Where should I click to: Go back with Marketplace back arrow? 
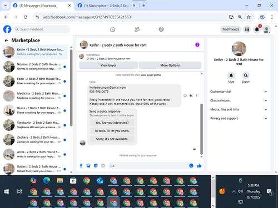point(7,40)
